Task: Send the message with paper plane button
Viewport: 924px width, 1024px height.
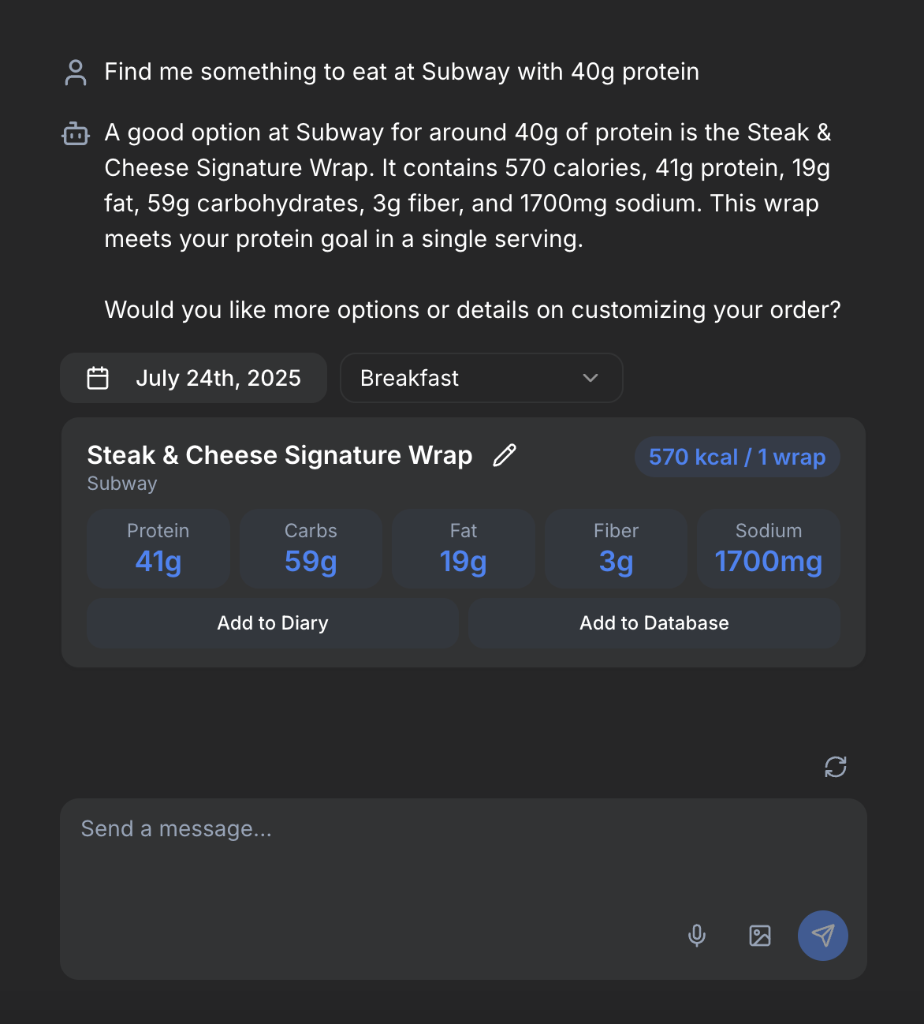Action: [823, 936]
